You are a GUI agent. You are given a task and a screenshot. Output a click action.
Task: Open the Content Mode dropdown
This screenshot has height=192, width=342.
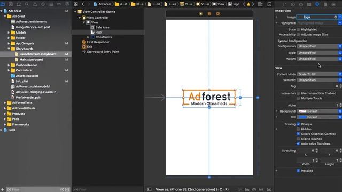click(320, 74)
